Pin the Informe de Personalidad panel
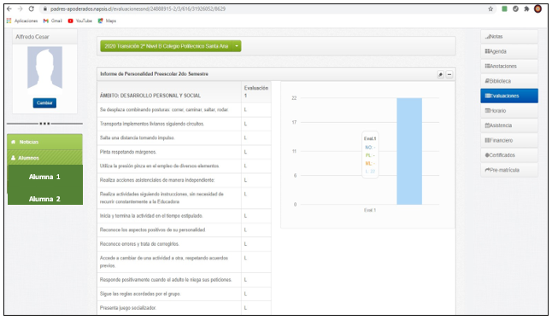This screenshot has height=320, width=552. 440,74
